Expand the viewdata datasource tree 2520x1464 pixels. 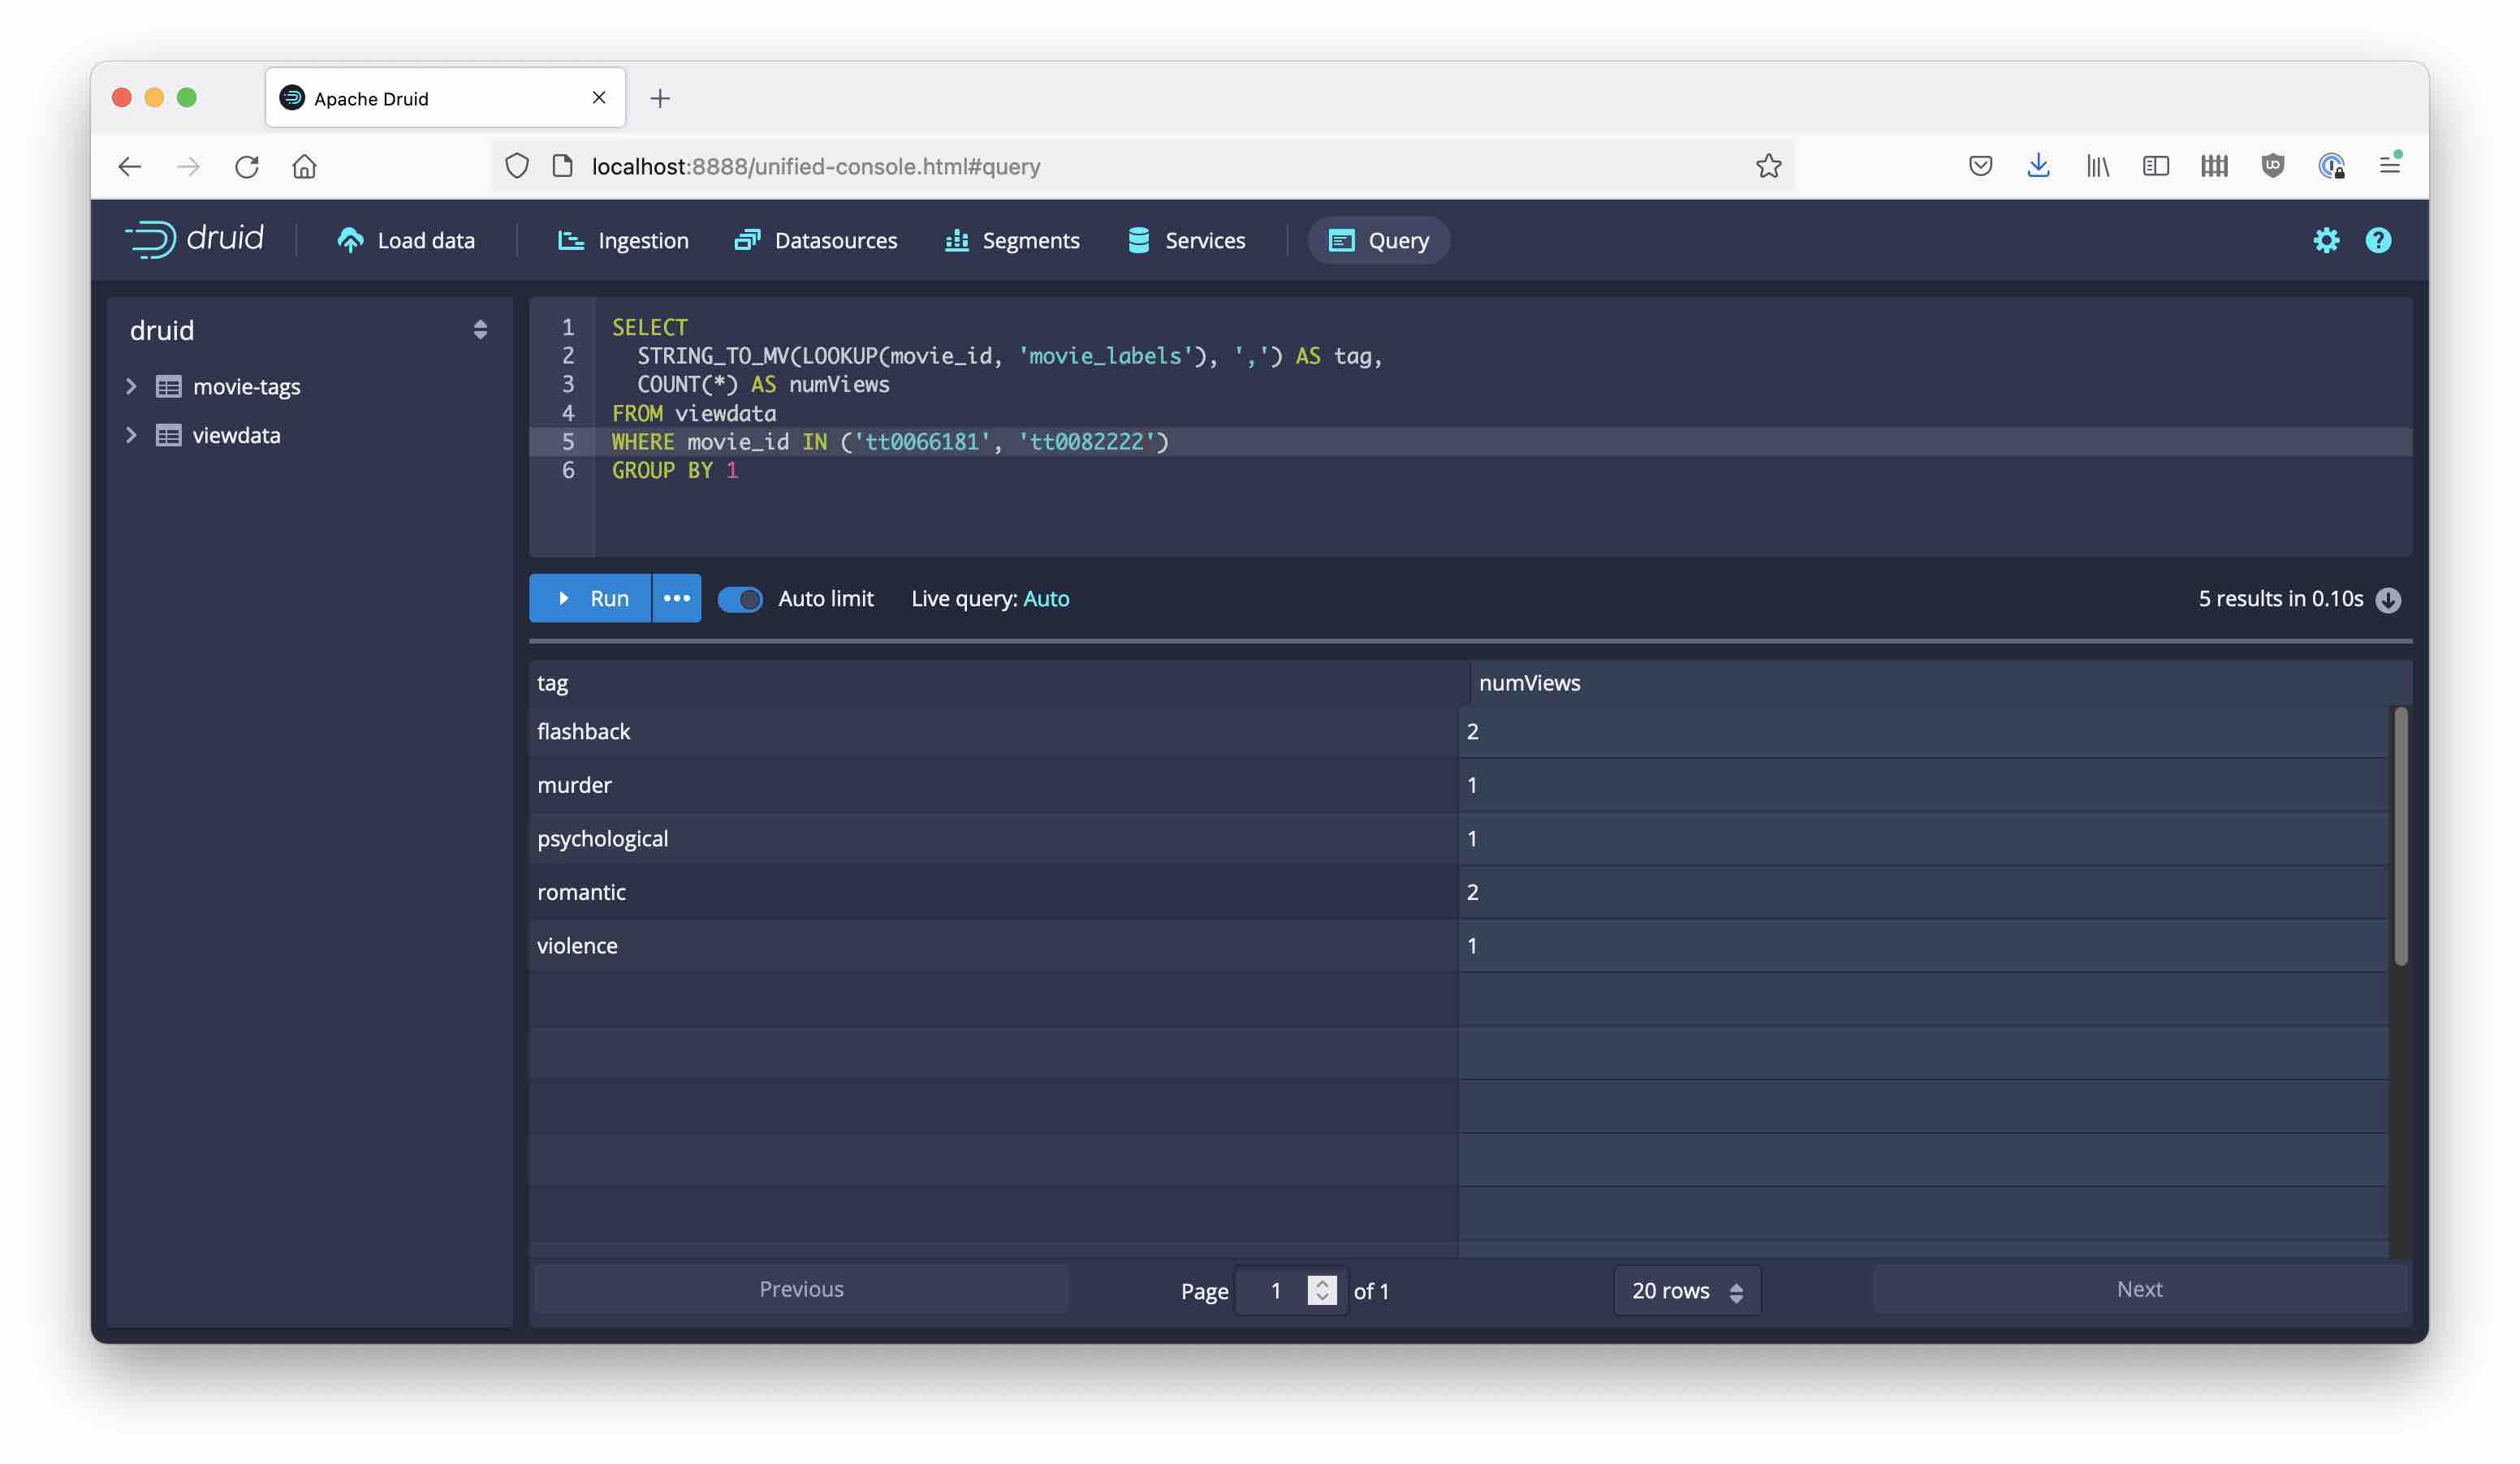pos(131,436)
